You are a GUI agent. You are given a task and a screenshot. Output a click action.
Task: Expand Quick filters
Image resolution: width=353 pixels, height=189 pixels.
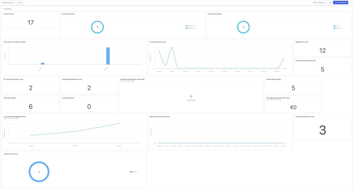[x=7, y=9]
